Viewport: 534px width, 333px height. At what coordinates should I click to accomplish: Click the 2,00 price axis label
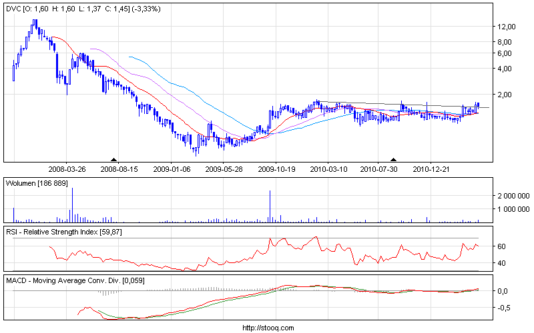(507, 95)
